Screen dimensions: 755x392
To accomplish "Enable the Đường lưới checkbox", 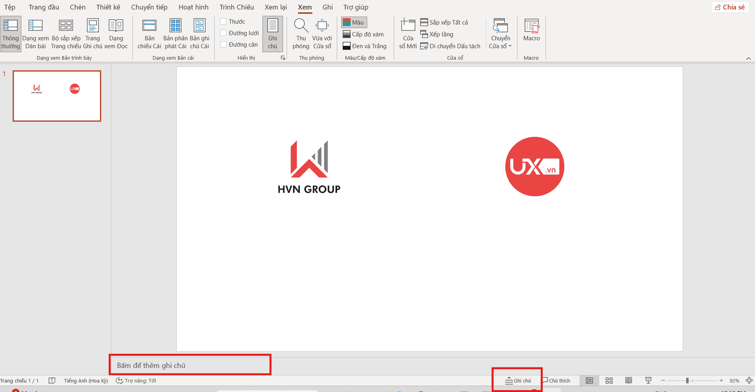I will pos(224,33).
